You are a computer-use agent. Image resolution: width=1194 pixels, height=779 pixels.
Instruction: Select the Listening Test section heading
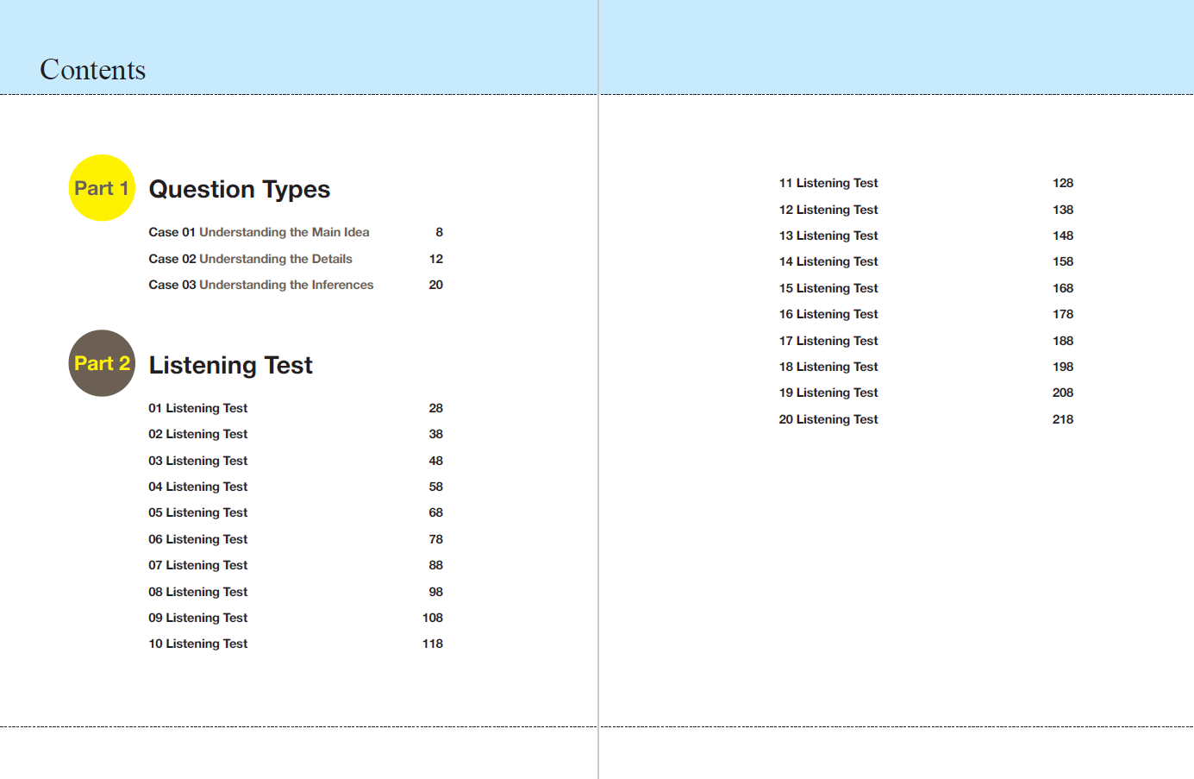[x=231, y=365]
